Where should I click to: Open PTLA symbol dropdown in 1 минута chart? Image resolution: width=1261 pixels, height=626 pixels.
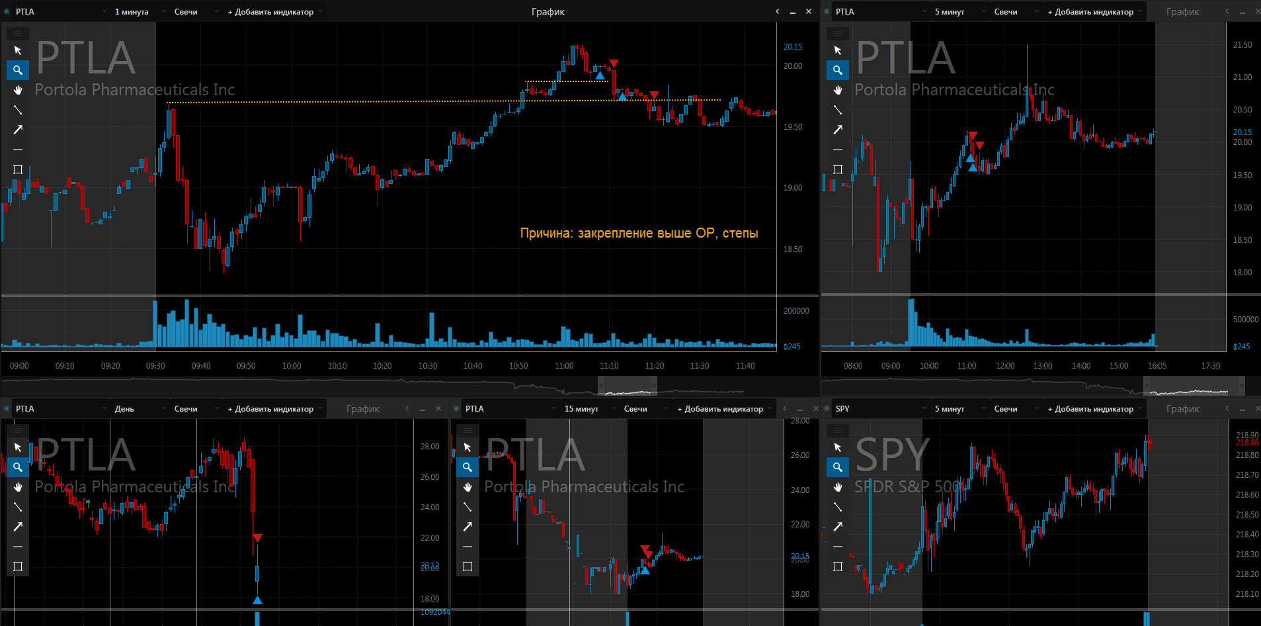tap(60, 12)
